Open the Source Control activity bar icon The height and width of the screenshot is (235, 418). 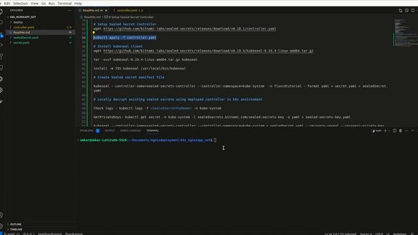pyautogui.click(x=1, y=35)
